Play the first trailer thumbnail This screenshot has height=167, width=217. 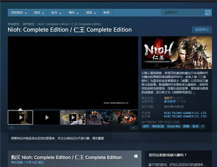[20, 117]
